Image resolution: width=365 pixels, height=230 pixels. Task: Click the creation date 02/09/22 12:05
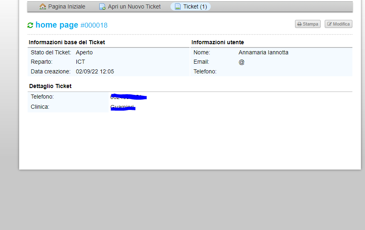point(95,71)
